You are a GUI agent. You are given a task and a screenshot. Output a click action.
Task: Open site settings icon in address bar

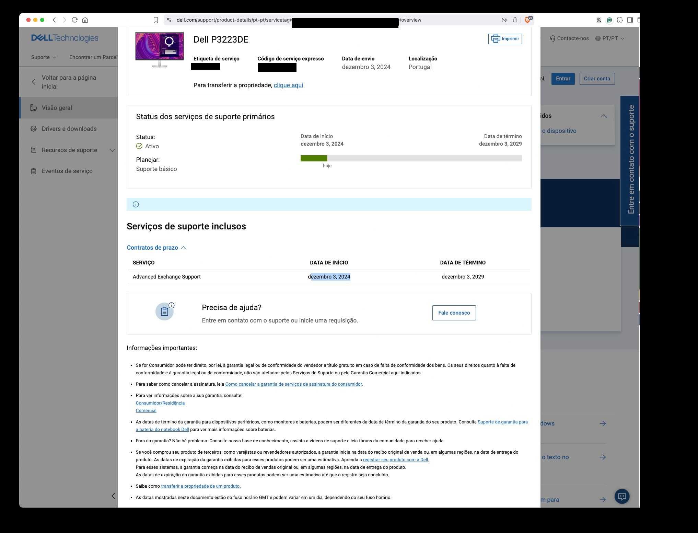click(169, 20)
